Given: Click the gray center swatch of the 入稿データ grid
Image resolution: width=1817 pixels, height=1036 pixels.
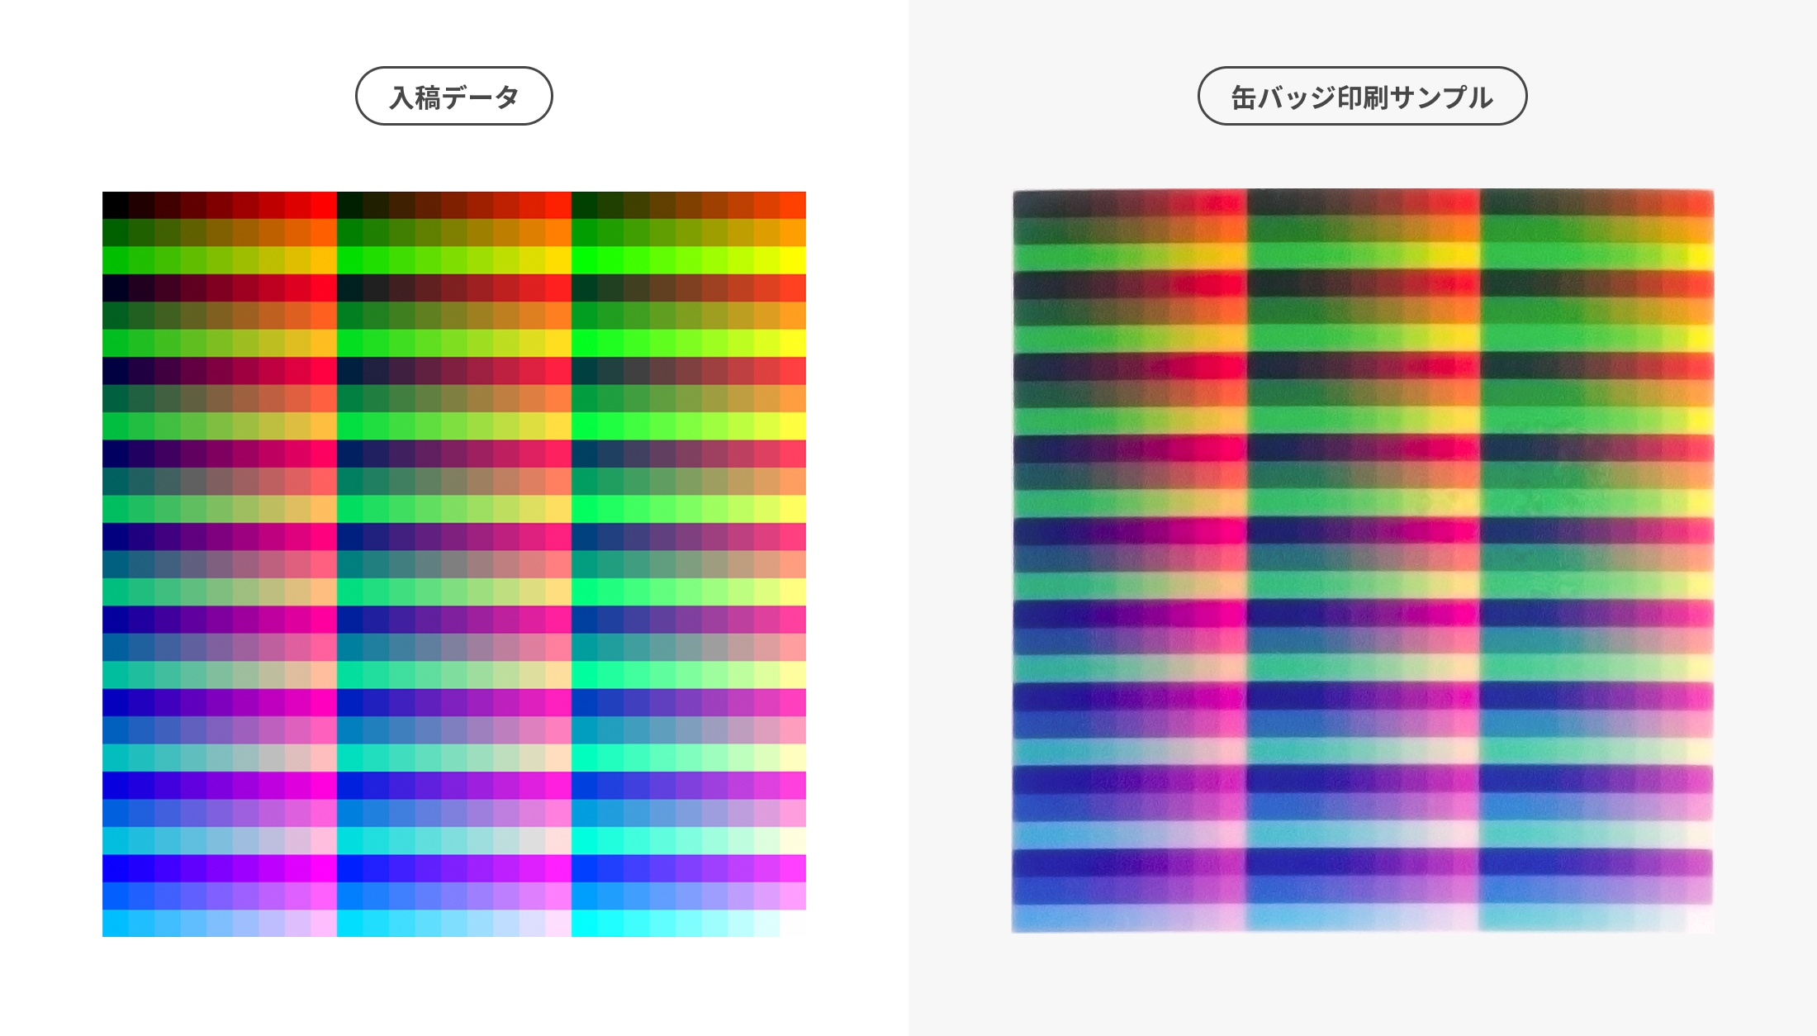Looking at the screenshot, I should [454, 564].
